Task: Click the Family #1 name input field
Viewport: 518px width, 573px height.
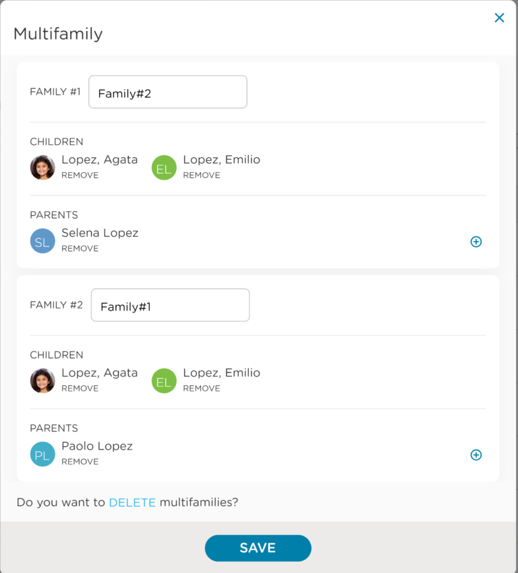Action: click(168, 92)
